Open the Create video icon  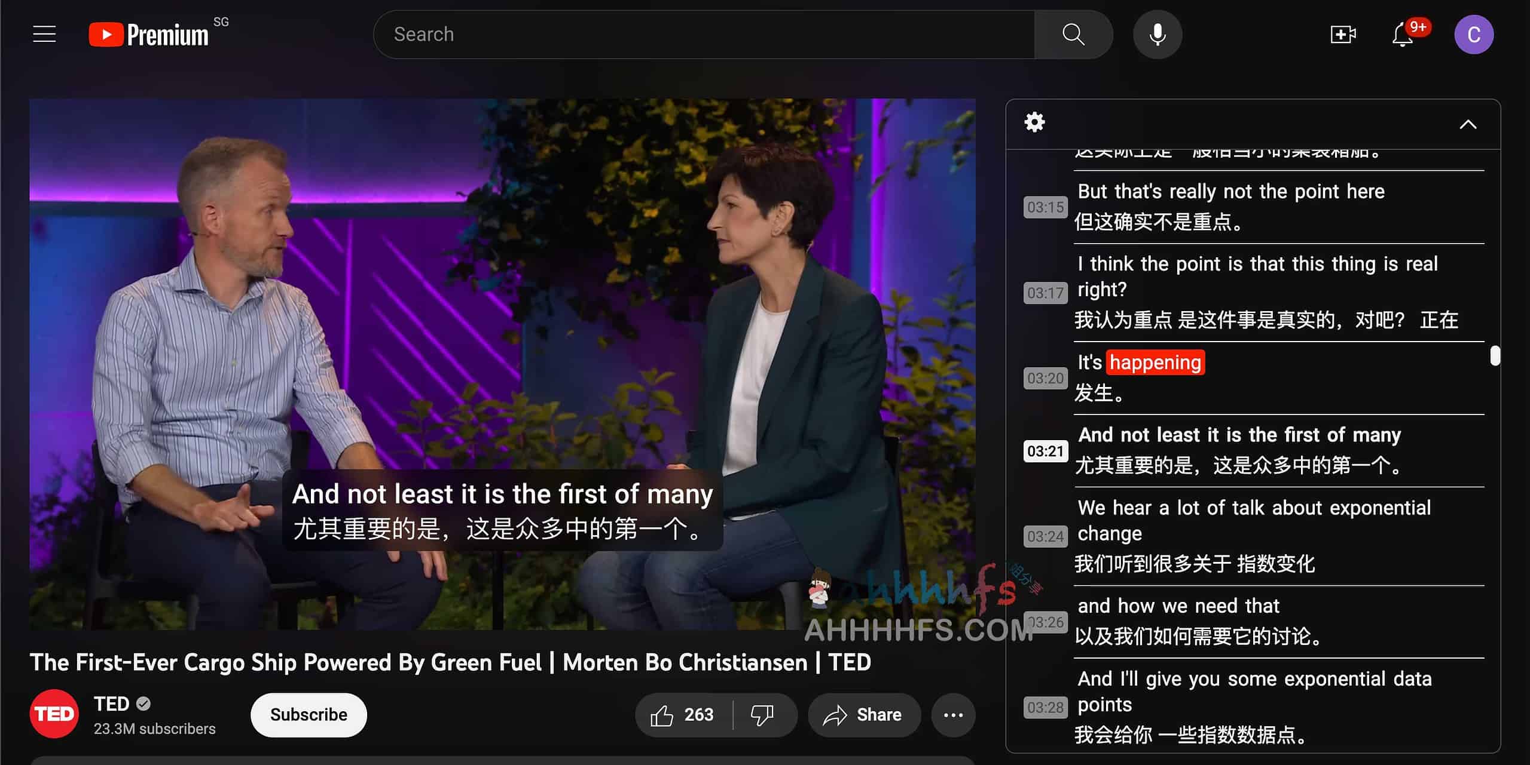click(x=1342, y=34)
